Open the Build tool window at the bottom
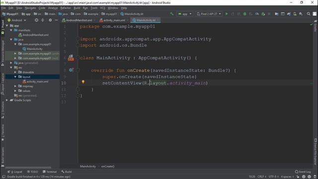This screenshot has width=318, height=179. tap(67, 172)
